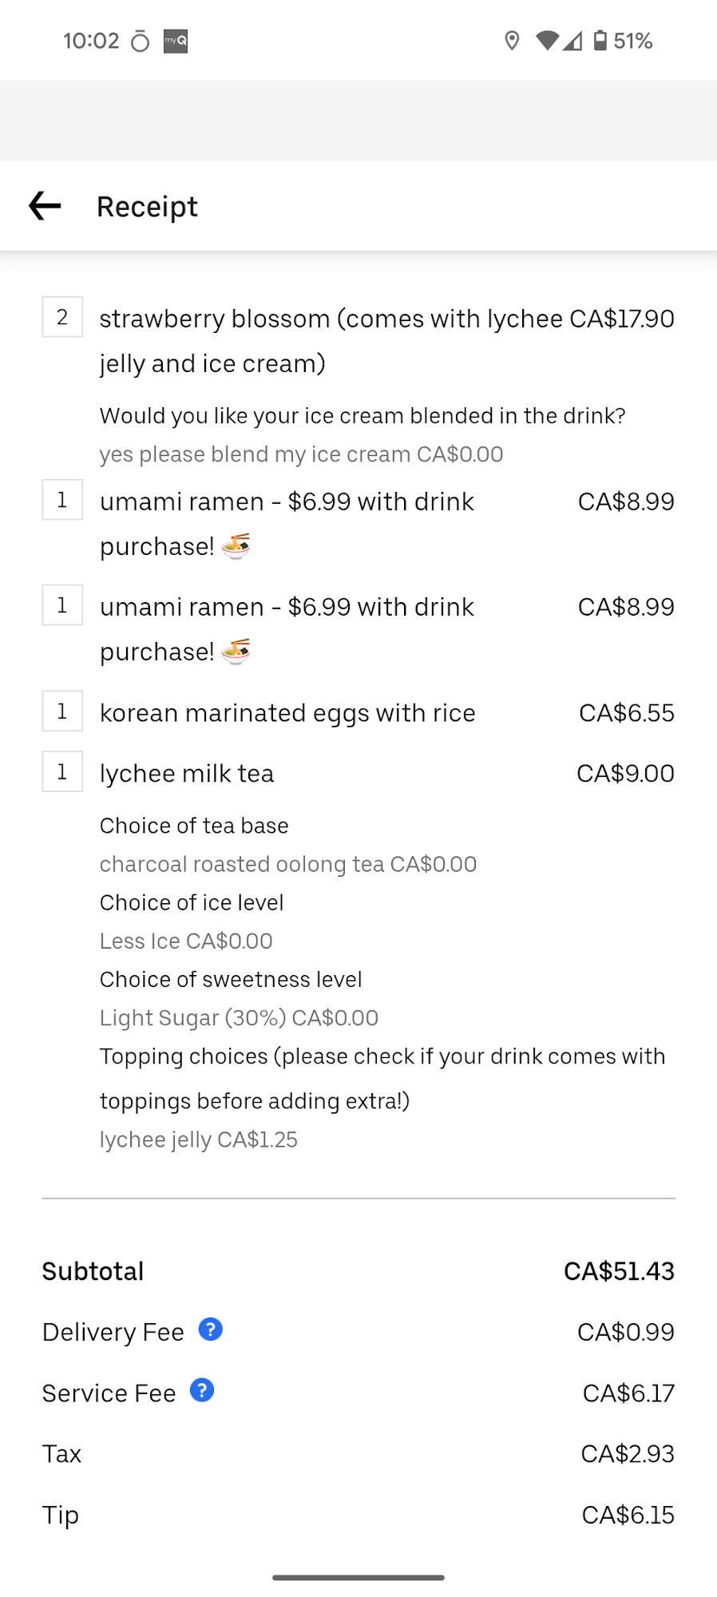Tap the myQ notification icon

176,41
